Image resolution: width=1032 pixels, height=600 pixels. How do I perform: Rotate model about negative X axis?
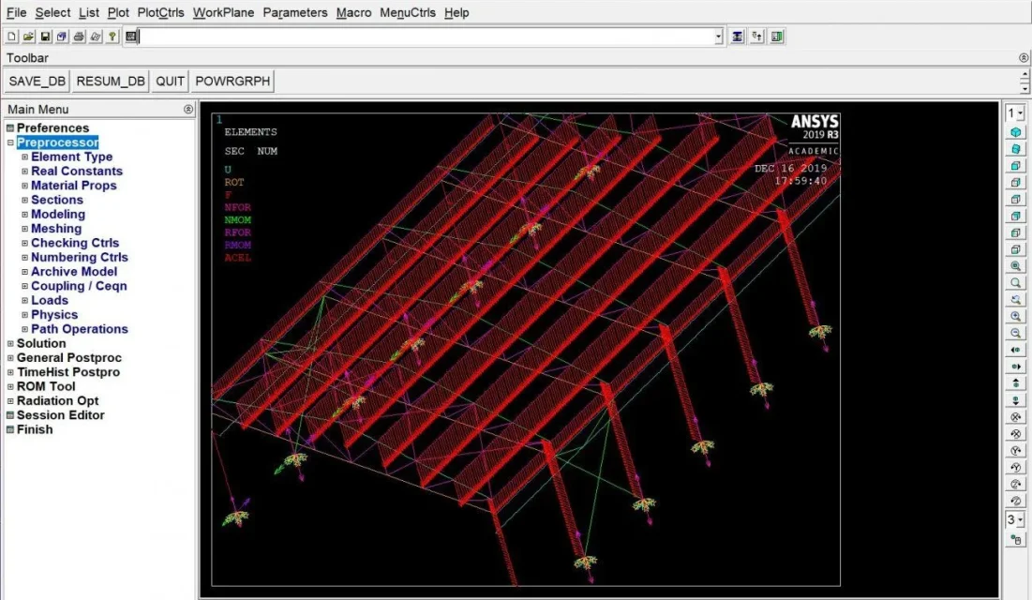[x=1015, y=434]
